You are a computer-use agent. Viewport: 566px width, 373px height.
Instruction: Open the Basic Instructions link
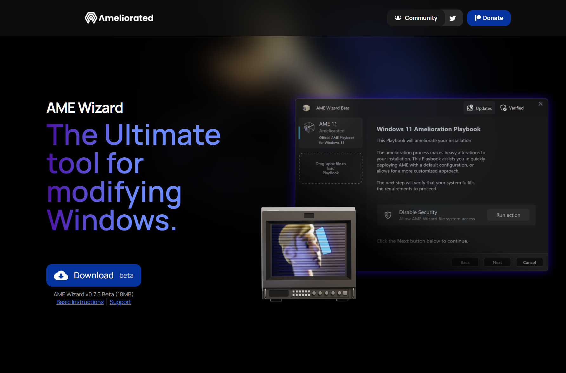[80, 302]
